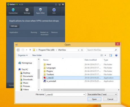Click the CactusVPN cactus logo icon

(8, 4)
